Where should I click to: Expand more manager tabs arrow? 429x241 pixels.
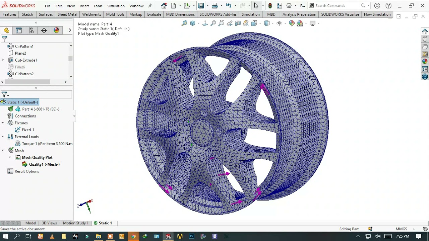[x=70, y=30]
